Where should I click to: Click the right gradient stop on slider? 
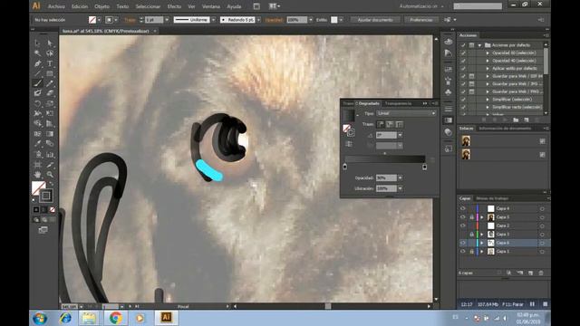(424, 167)
